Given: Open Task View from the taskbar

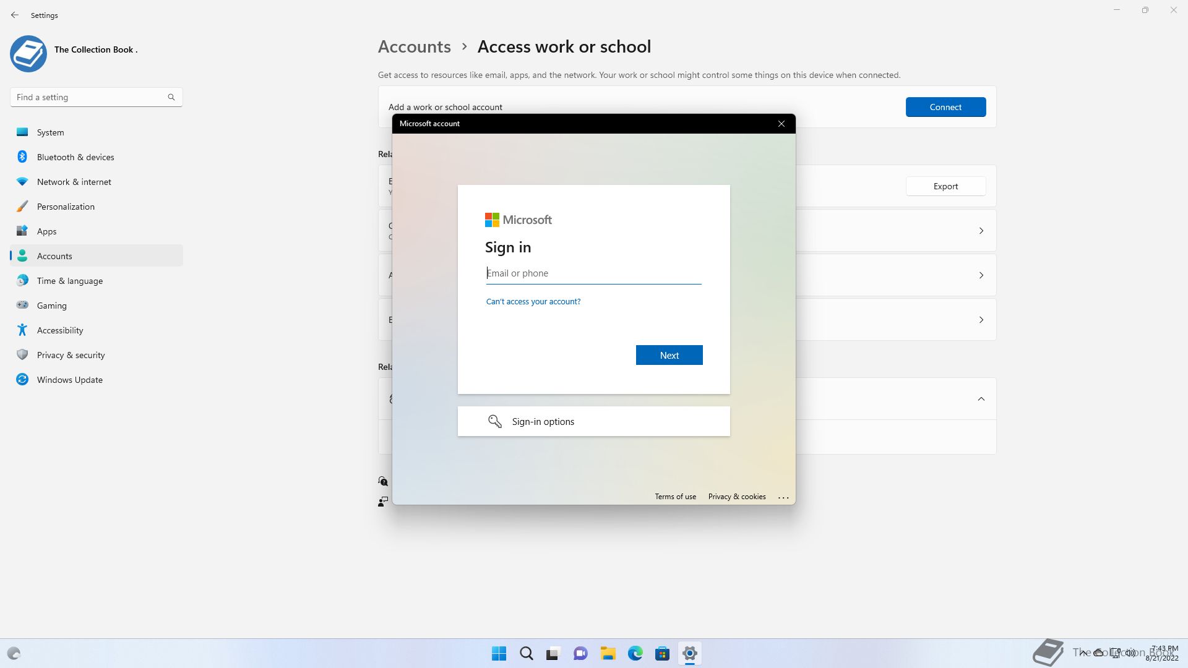Looking at the screenshot, I should click(x=553, y=653).
